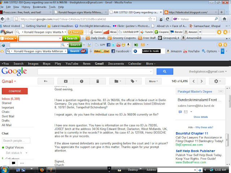This screenshot has width=231, height=173.
Task: Click Google mail search field
Action: tap(95, 71)
